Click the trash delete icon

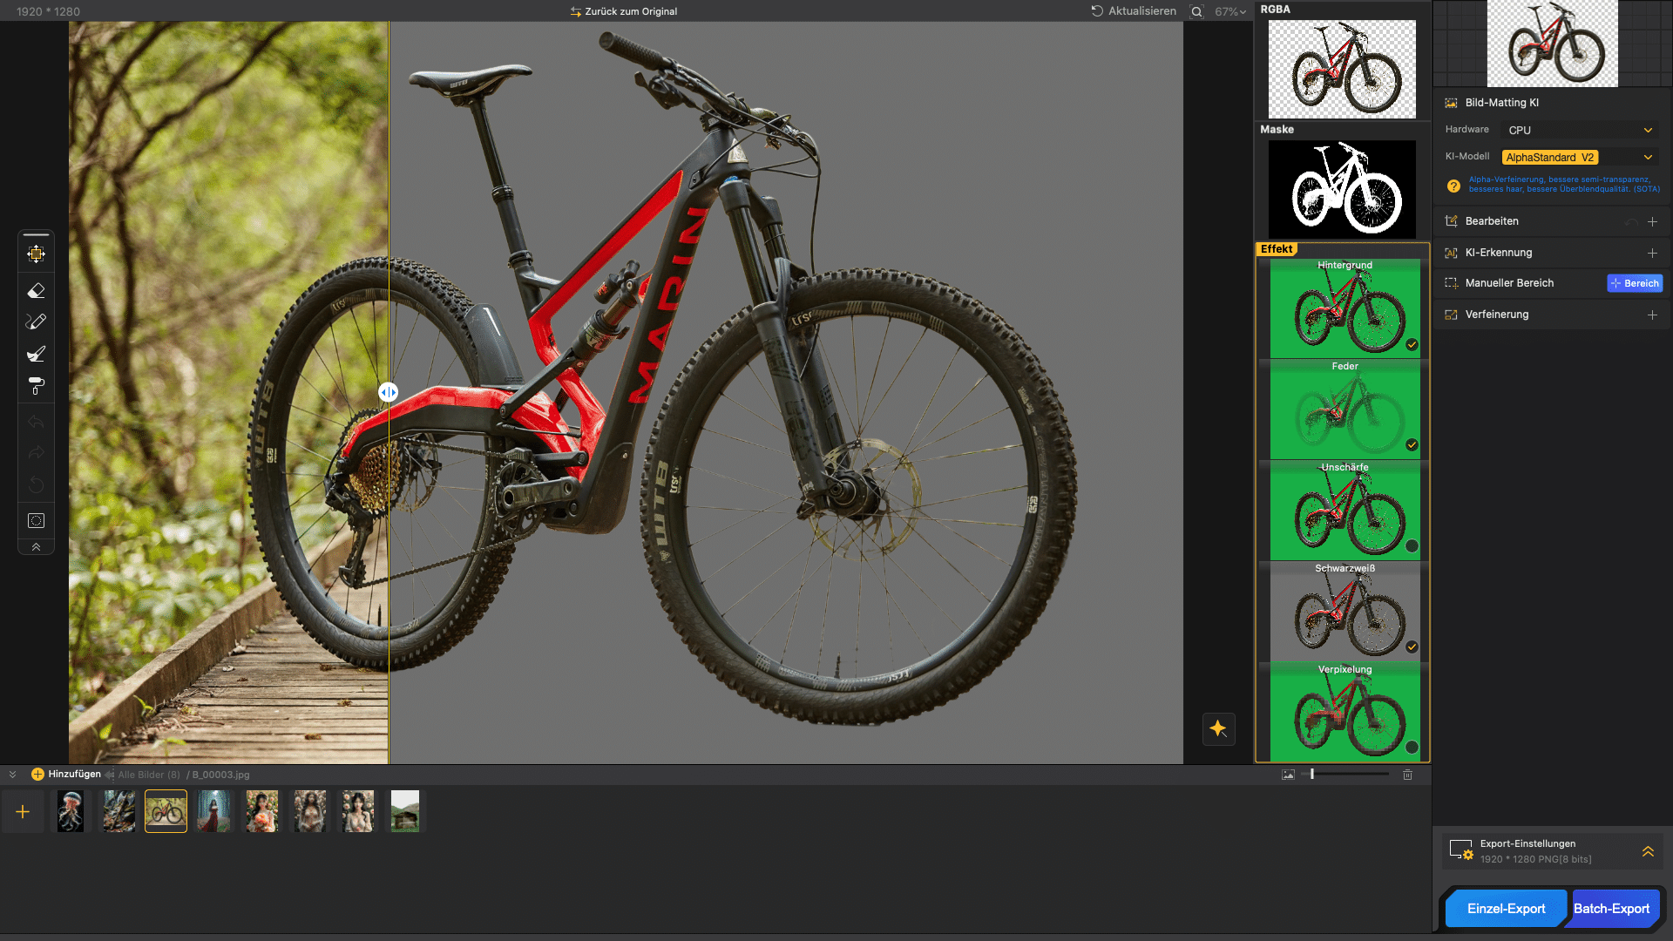[x=1407, y=775]
